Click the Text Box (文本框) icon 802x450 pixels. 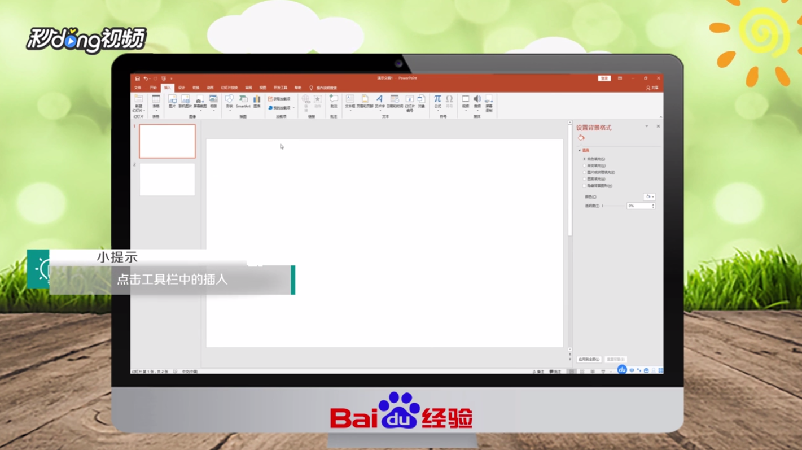tap(350, 99)
